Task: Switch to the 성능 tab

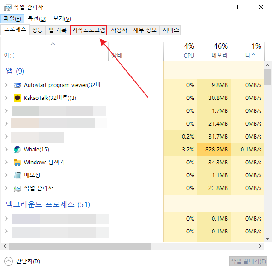Action: tap(37, 30)
